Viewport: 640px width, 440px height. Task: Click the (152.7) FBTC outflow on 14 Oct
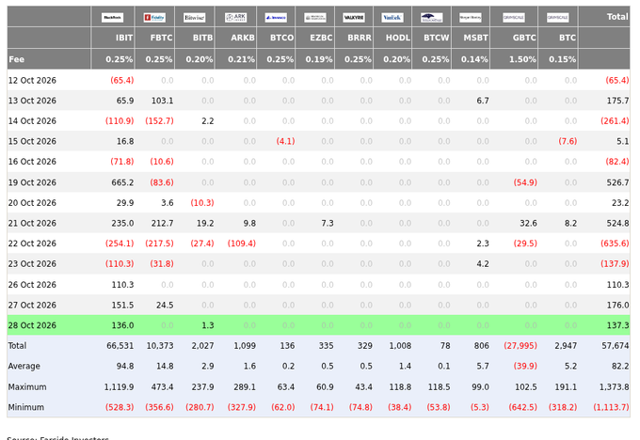tap(160, 121)
